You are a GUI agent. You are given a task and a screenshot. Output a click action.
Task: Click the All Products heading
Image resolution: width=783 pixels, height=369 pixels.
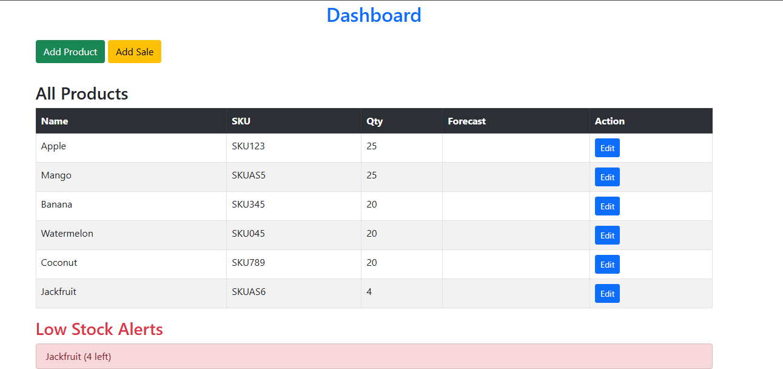click(82, 93)
